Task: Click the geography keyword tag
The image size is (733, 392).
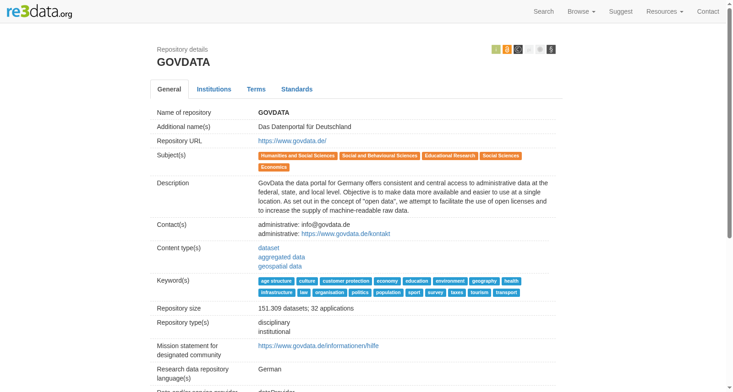Action: pyautogui.click(x=484, y=281)
